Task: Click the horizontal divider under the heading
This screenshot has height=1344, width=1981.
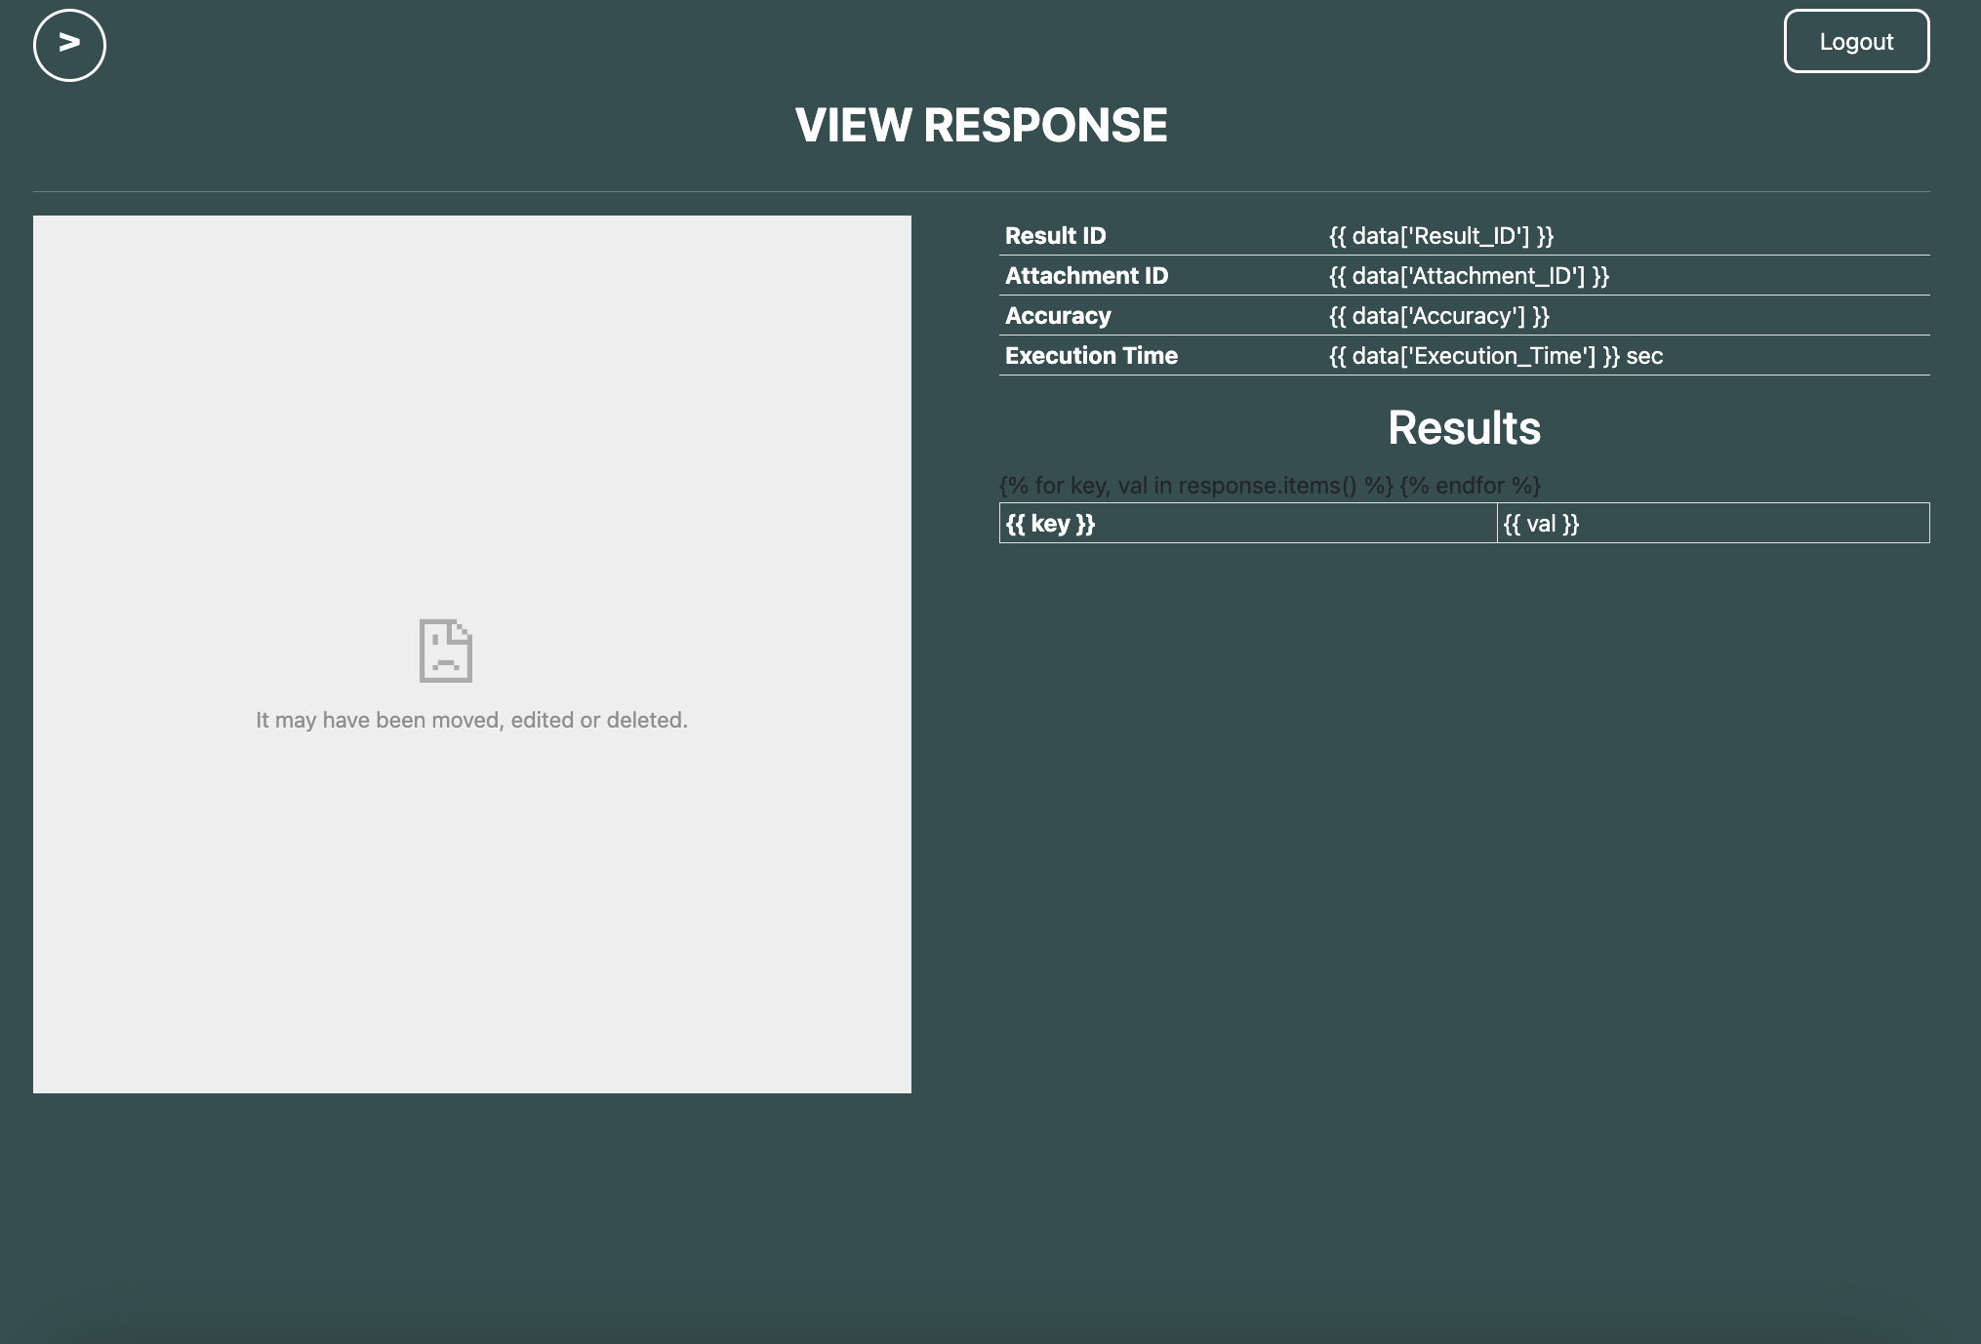Action: point(981,191)
